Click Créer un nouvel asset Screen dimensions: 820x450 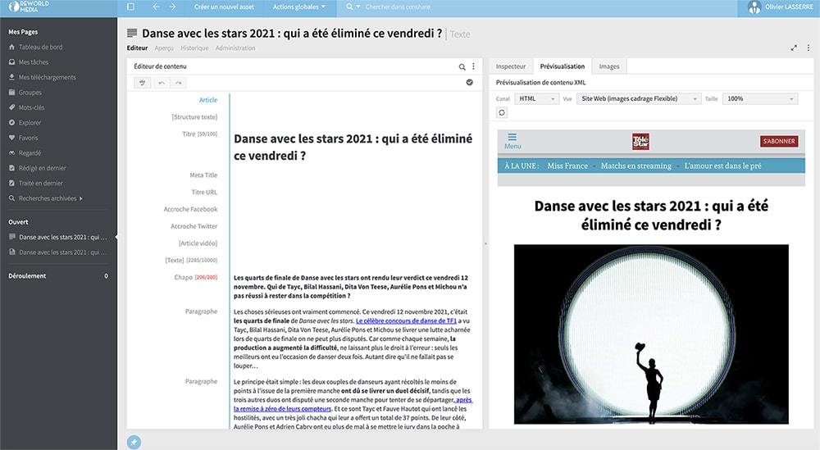(225, 7)
